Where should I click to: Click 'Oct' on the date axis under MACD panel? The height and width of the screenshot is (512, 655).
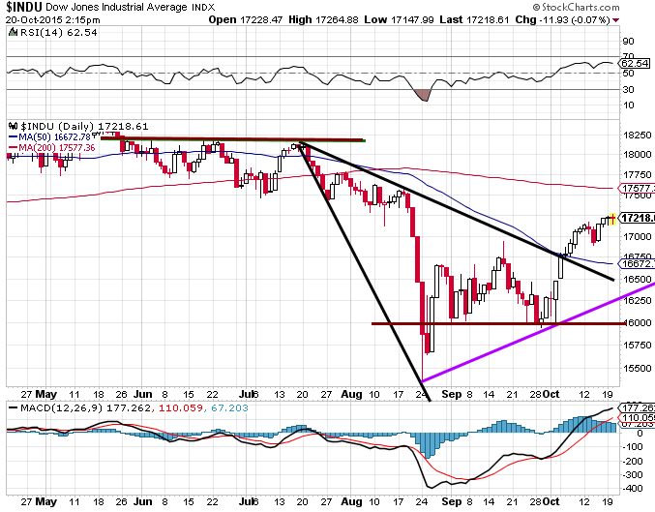(551, 501)
